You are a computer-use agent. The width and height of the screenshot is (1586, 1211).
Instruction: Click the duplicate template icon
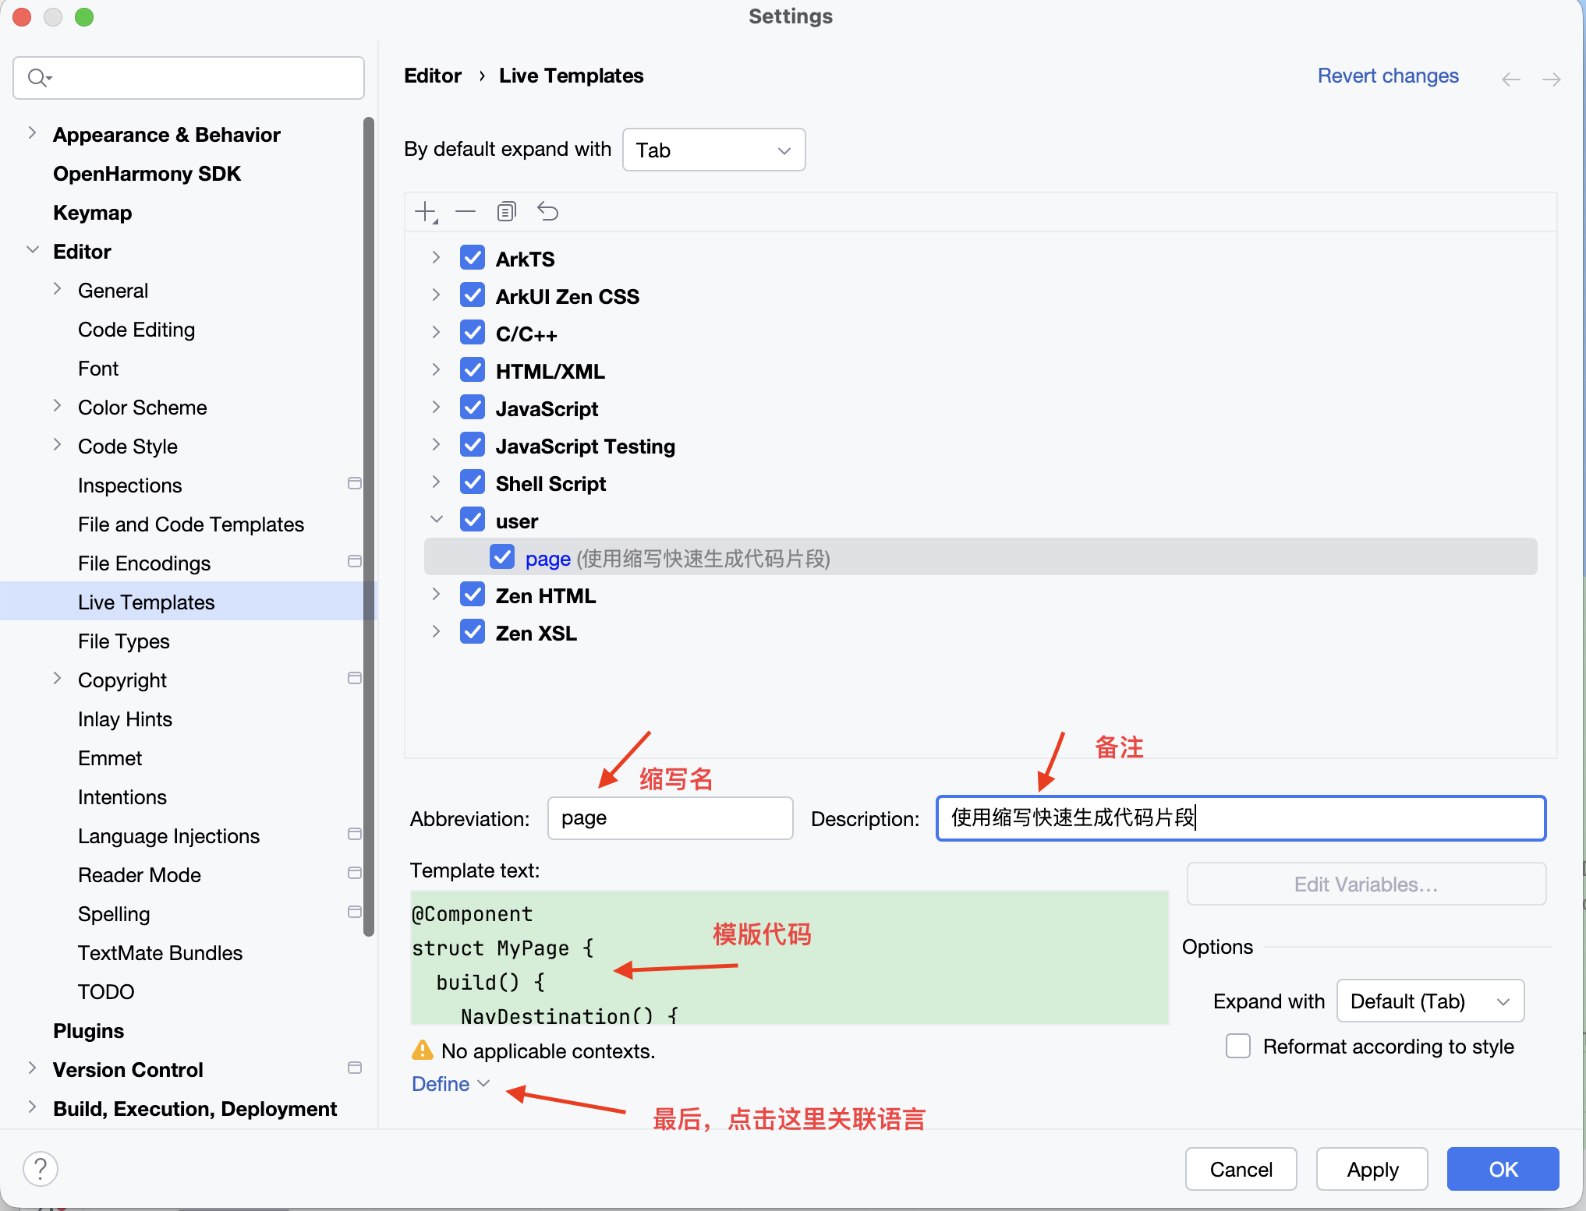[507, 212]
